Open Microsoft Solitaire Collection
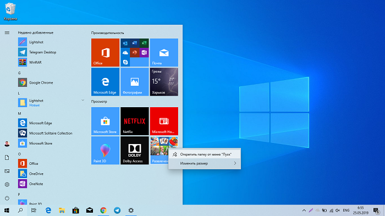Viewport: 385px width, 216px height. pos(51,133)
